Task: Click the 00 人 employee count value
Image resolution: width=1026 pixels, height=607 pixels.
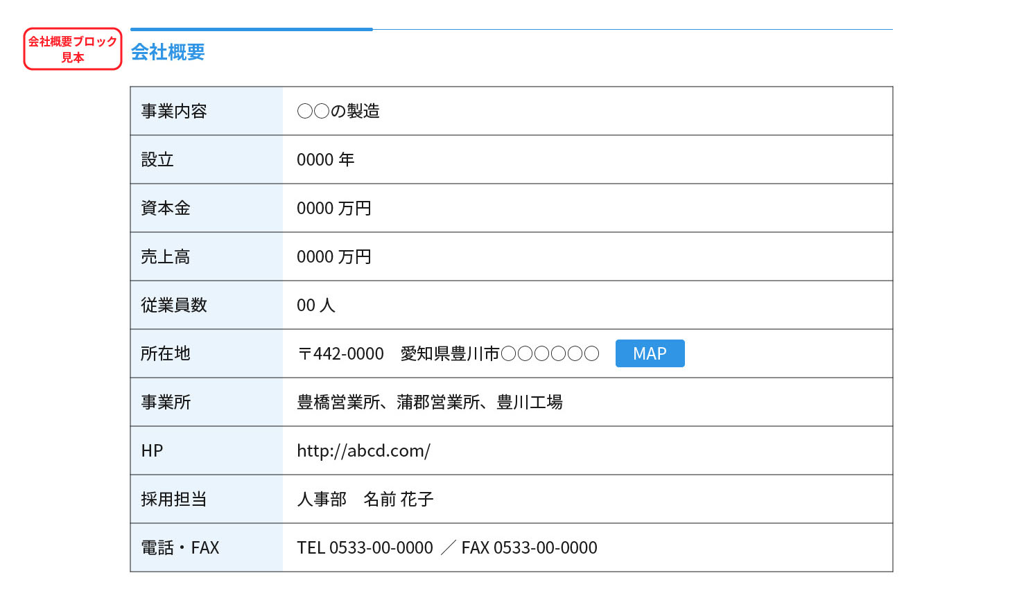Action: [x=316, y=305]
